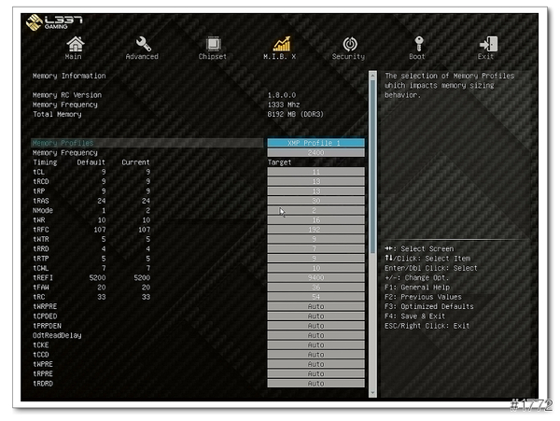560x421 pixels.
Task: Select the tRAS target value field
Action: click(x=316, y=201)
